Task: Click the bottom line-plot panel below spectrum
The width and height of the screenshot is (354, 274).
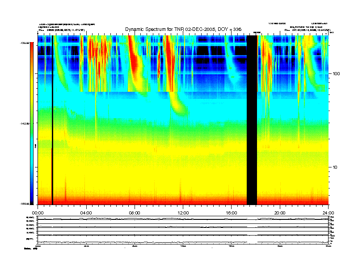Action: [x=183, y=230]
